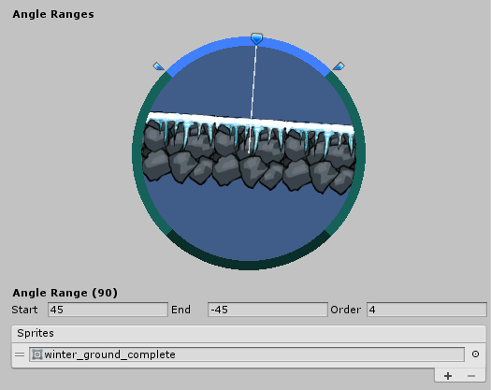This screenshot has width=491, height=390.
Task: Click the Angle Range (90) label
Action: tap(65, 293)
